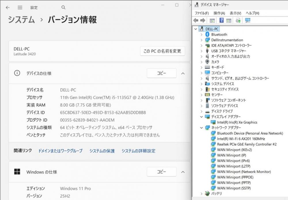Click the Bluetooth category icon in device tree

[x=207, y=34]
